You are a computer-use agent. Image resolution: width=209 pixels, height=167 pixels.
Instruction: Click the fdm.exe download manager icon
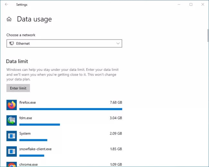[12, 120]
